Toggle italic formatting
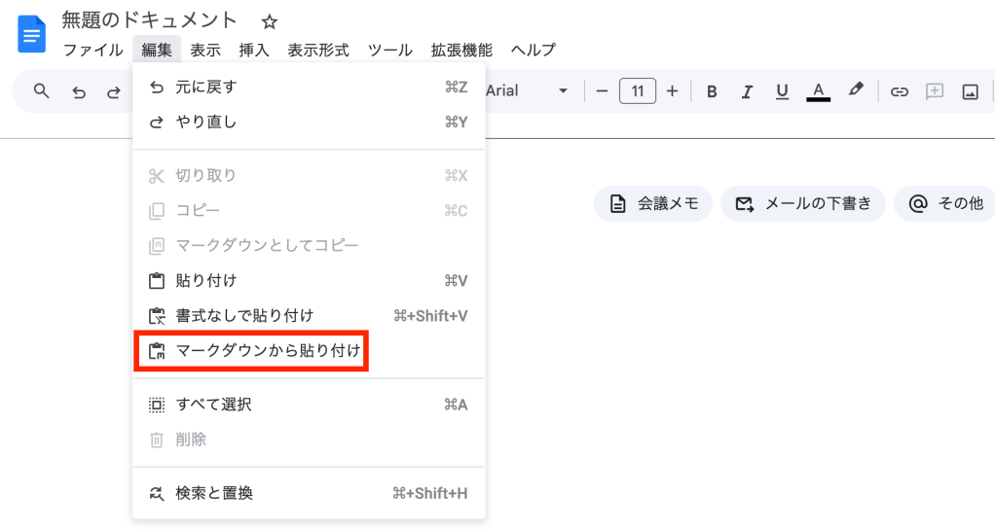This screenshot has height=531, width=995. click(x=747, y=91)
